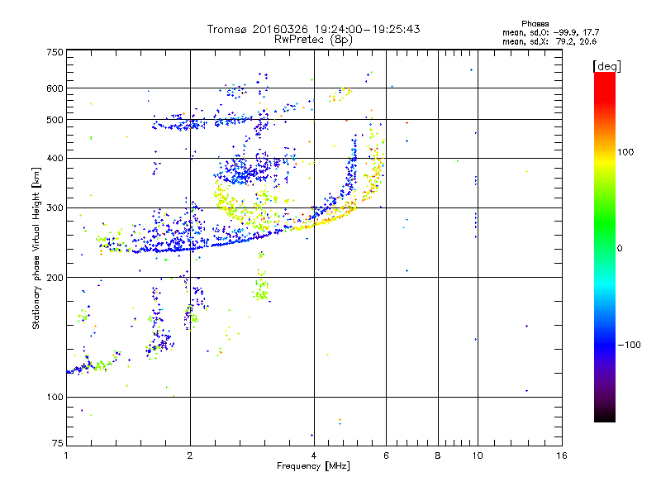Click the x-axis tick label '16'

[x=562, y=455]
